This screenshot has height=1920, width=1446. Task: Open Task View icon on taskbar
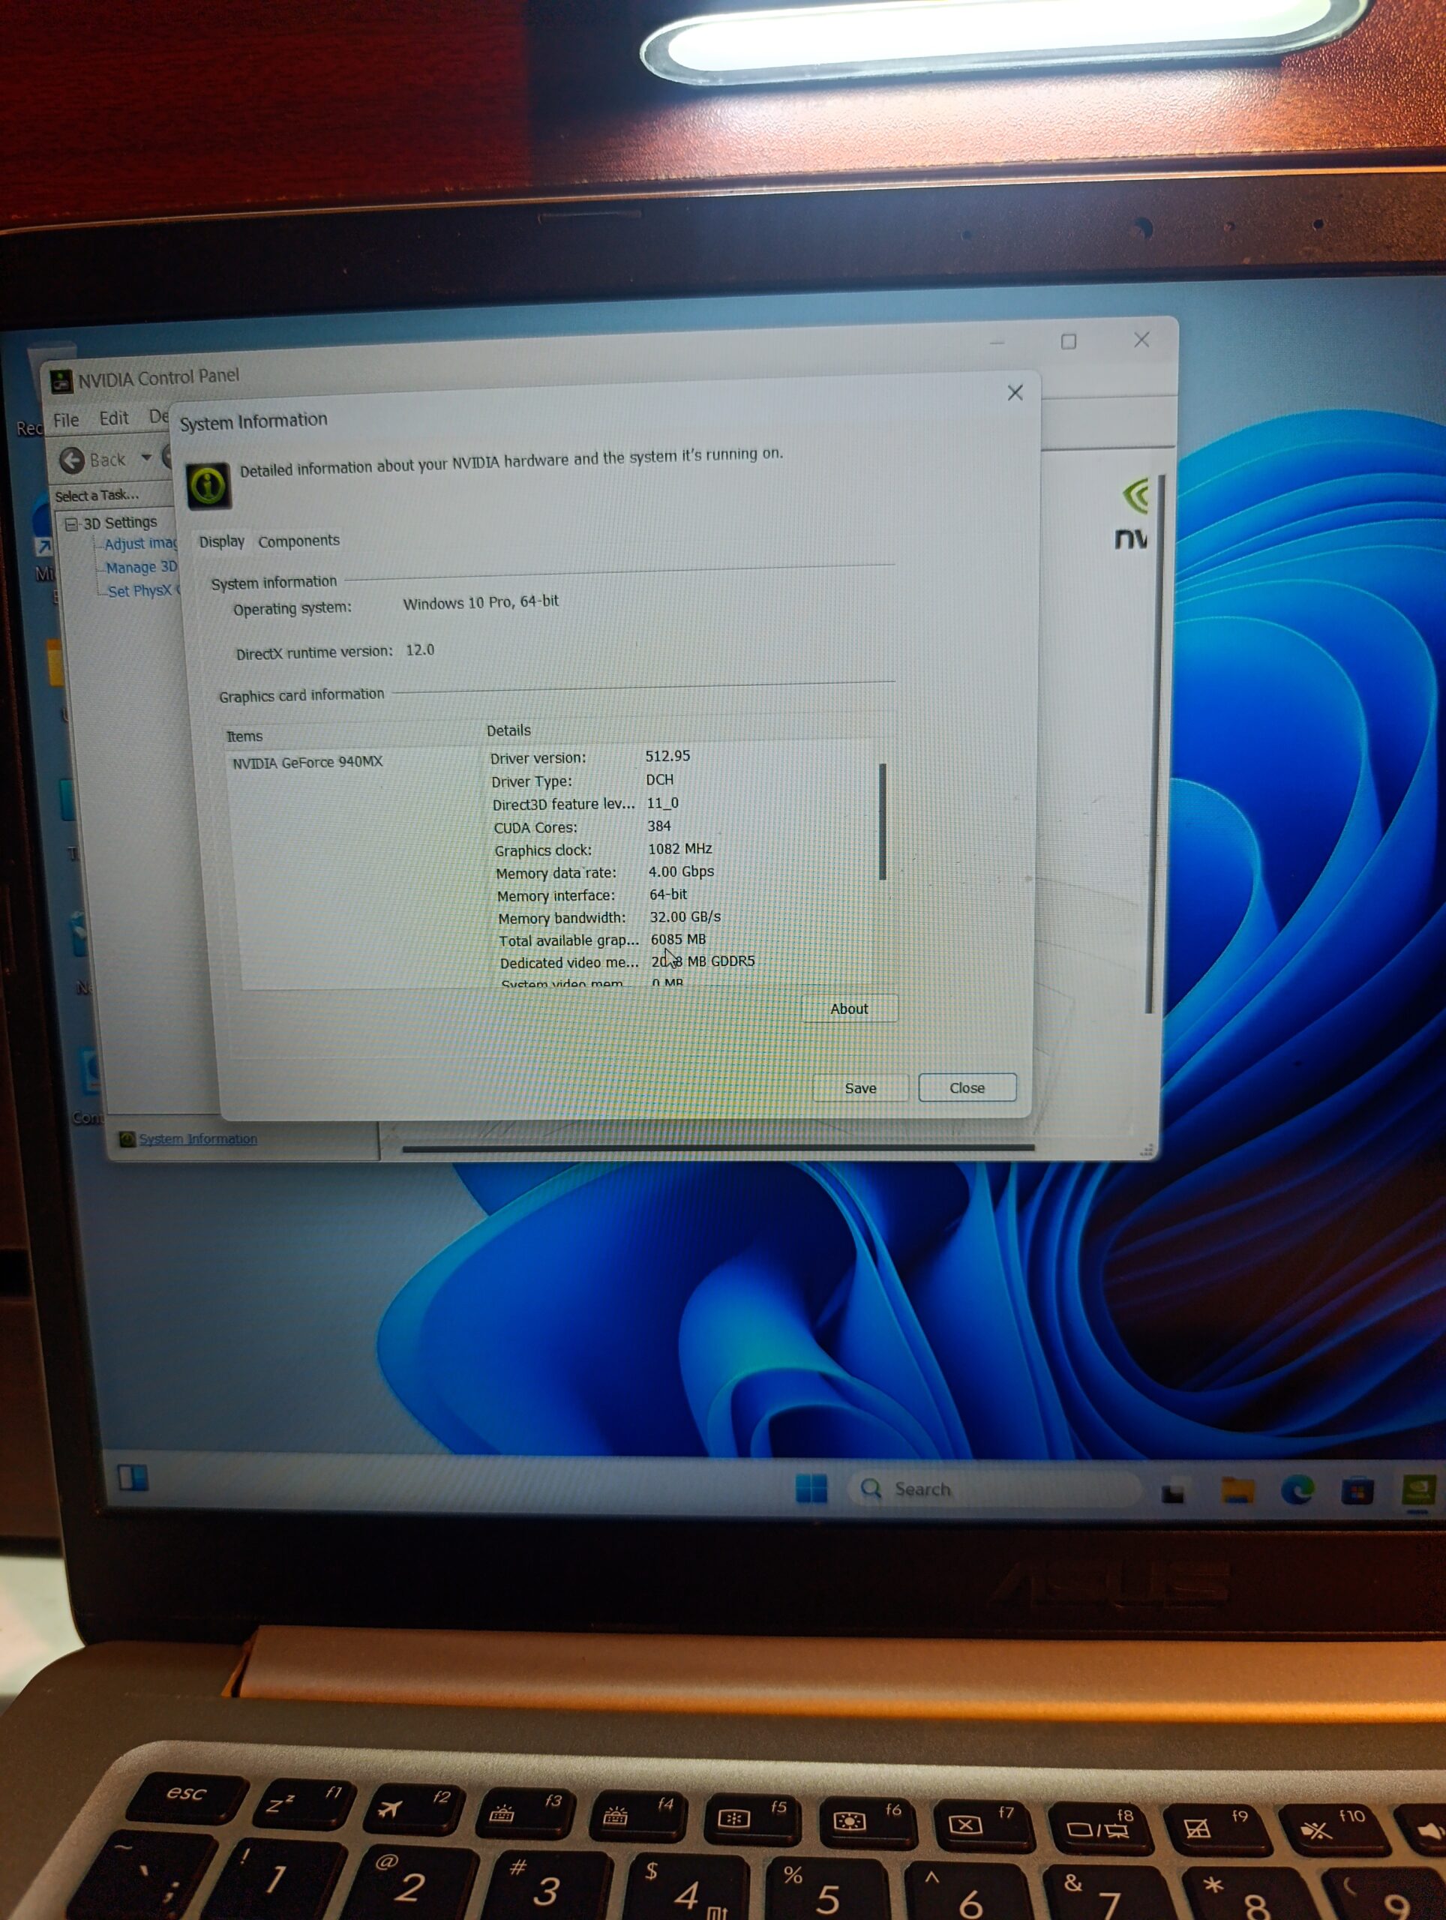coord(1174,1492)
